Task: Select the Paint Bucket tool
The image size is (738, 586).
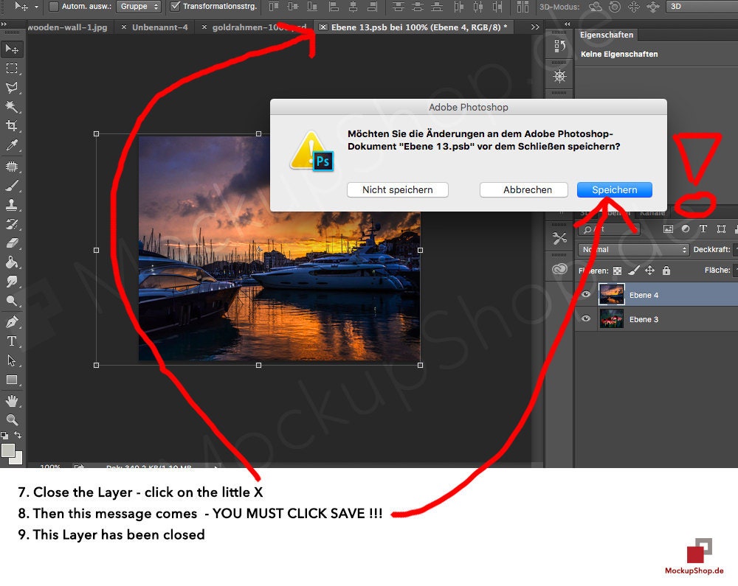Action: click(x=12, y=262)
